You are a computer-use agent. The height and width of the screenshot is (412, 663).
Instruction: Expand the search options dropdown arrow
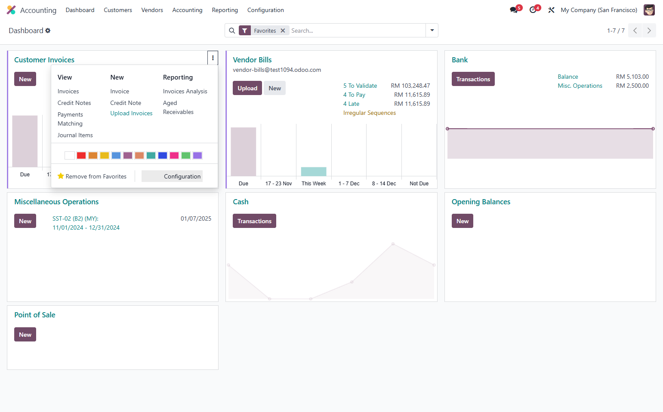[432, 31]
